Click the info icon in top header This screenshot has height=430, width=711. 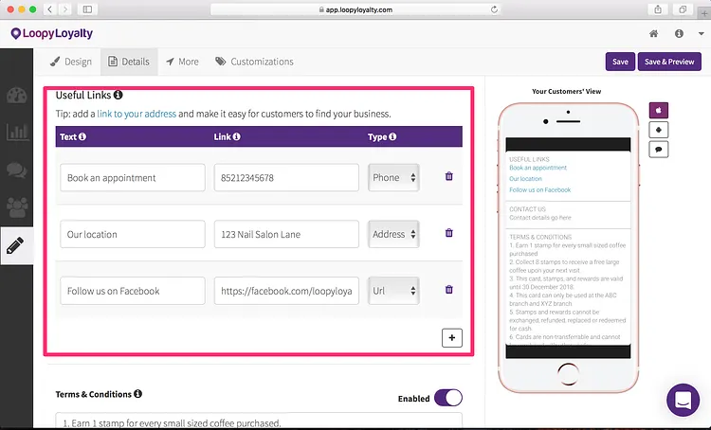tap(679, 33)
